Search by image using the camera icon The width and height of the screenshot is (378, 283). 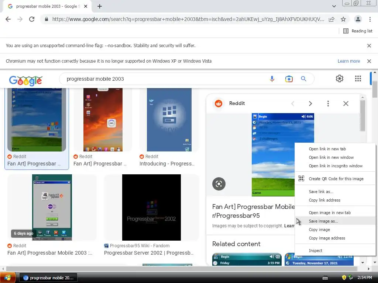tap(289, 79)
